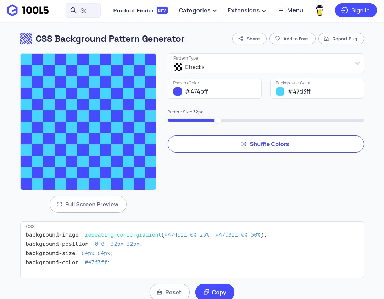The width and height of the screenshot is (384, 299).
Task: Click the bug icon in Report Bug
Action: (x=327, y=39)
